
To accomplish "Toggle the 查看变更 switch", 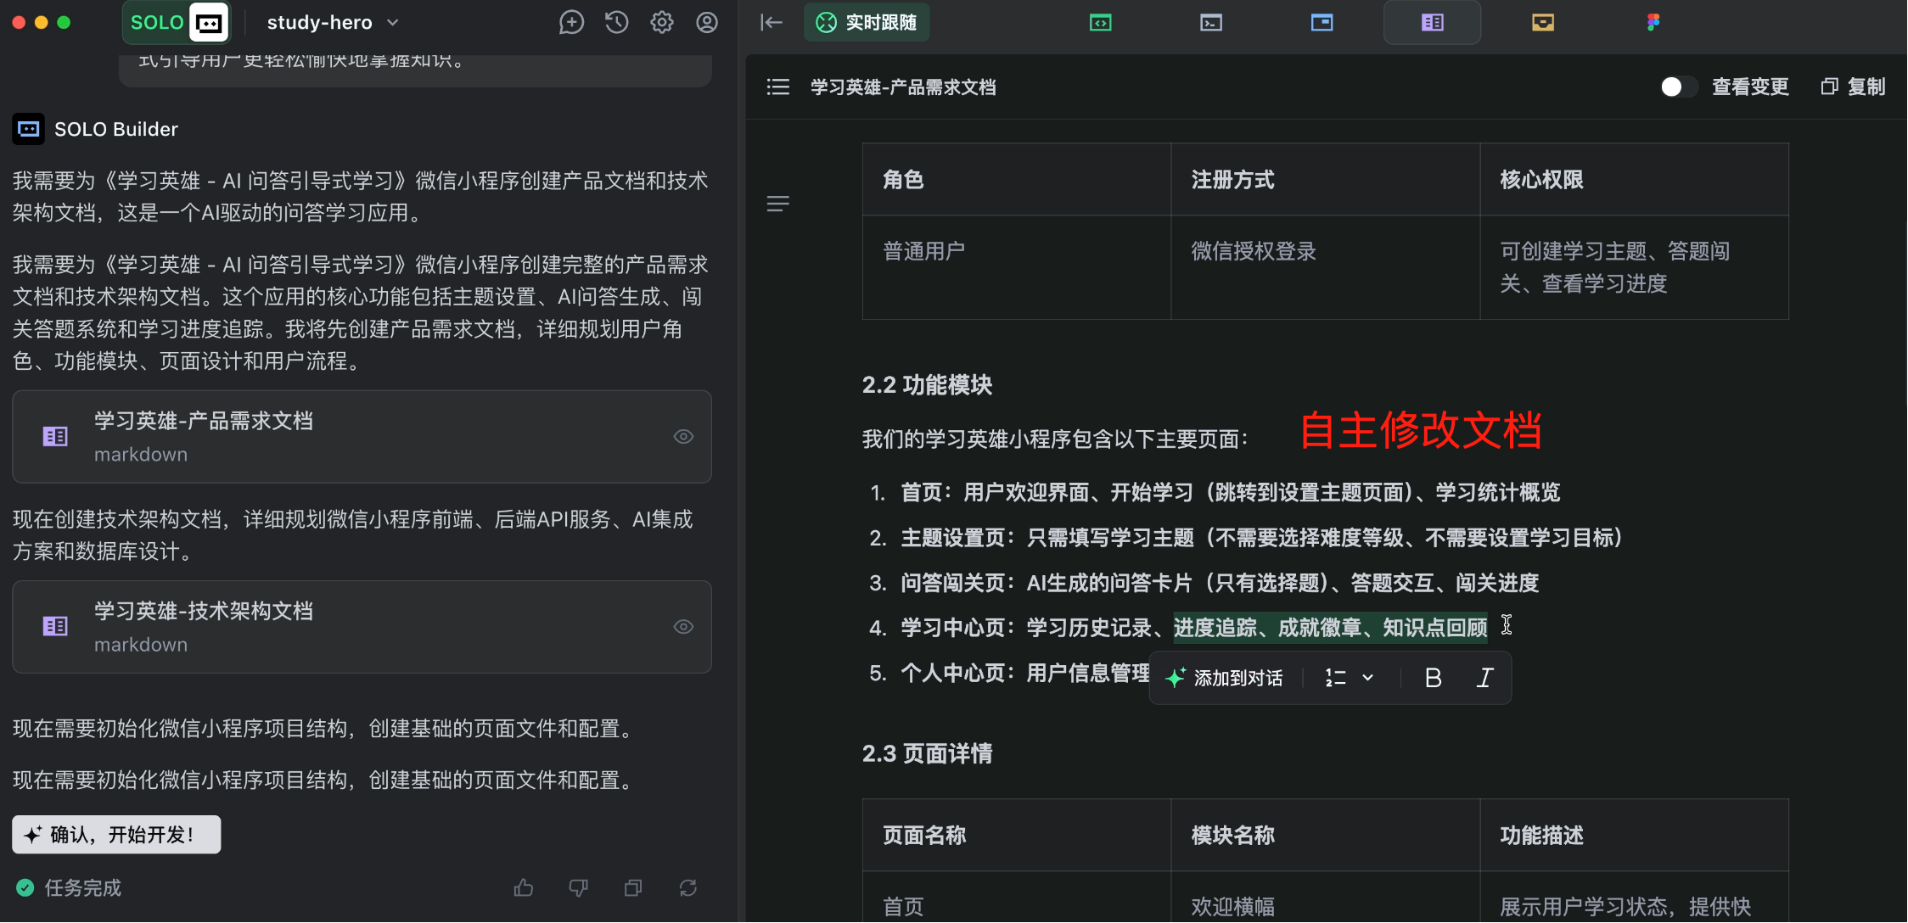I will [1678, 87].
